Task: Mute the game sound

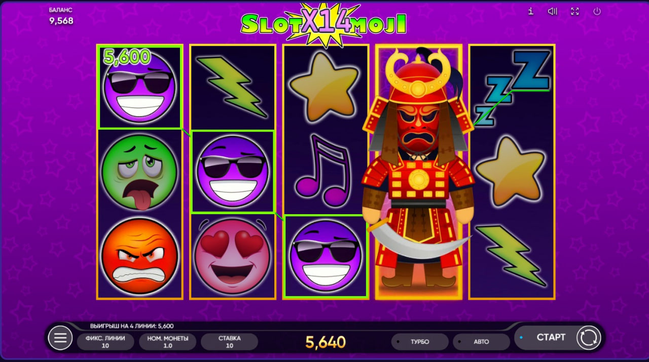Action: 553,11
